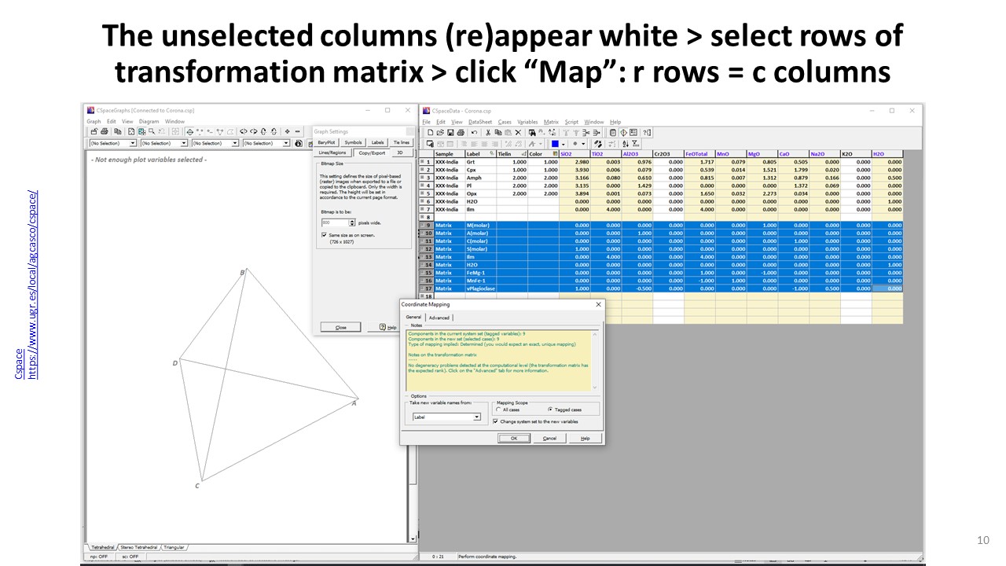Select the All cases radio button

click(498, 410)
